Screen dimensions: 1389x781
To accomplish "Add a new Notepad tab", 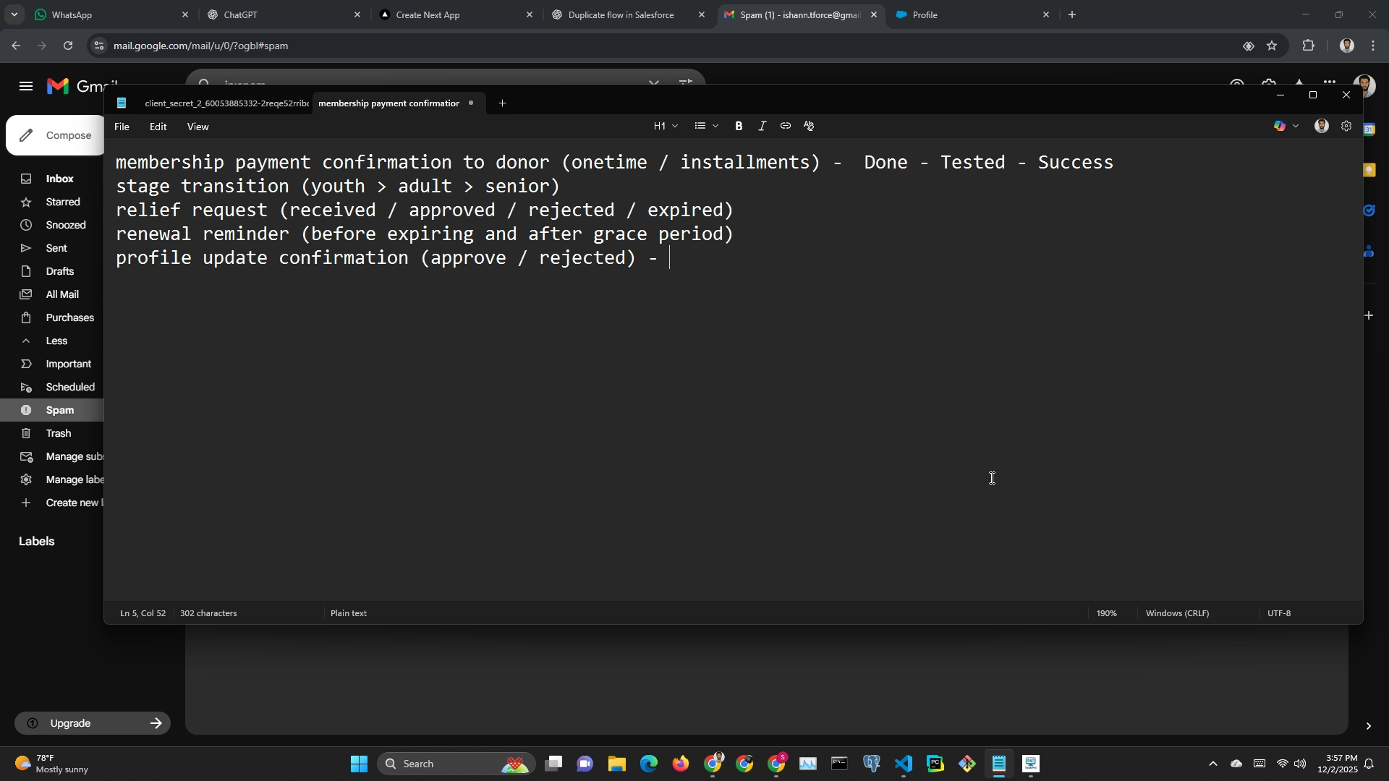I will coord(502,103).
